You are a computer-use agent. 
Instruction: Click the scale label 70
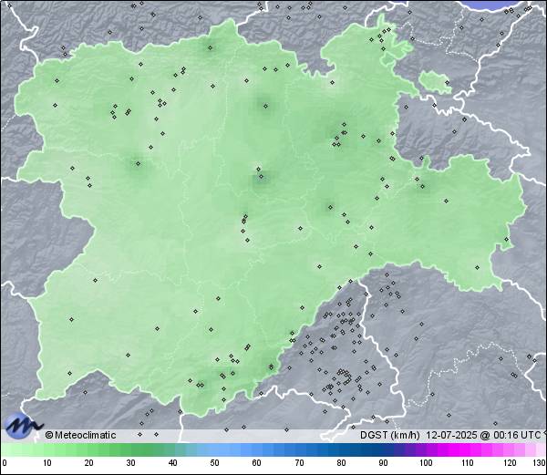299,463
